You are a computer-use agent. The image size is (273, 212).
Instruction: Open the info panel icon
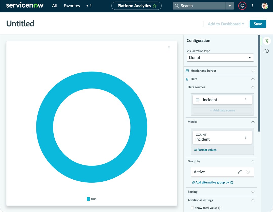267,51
